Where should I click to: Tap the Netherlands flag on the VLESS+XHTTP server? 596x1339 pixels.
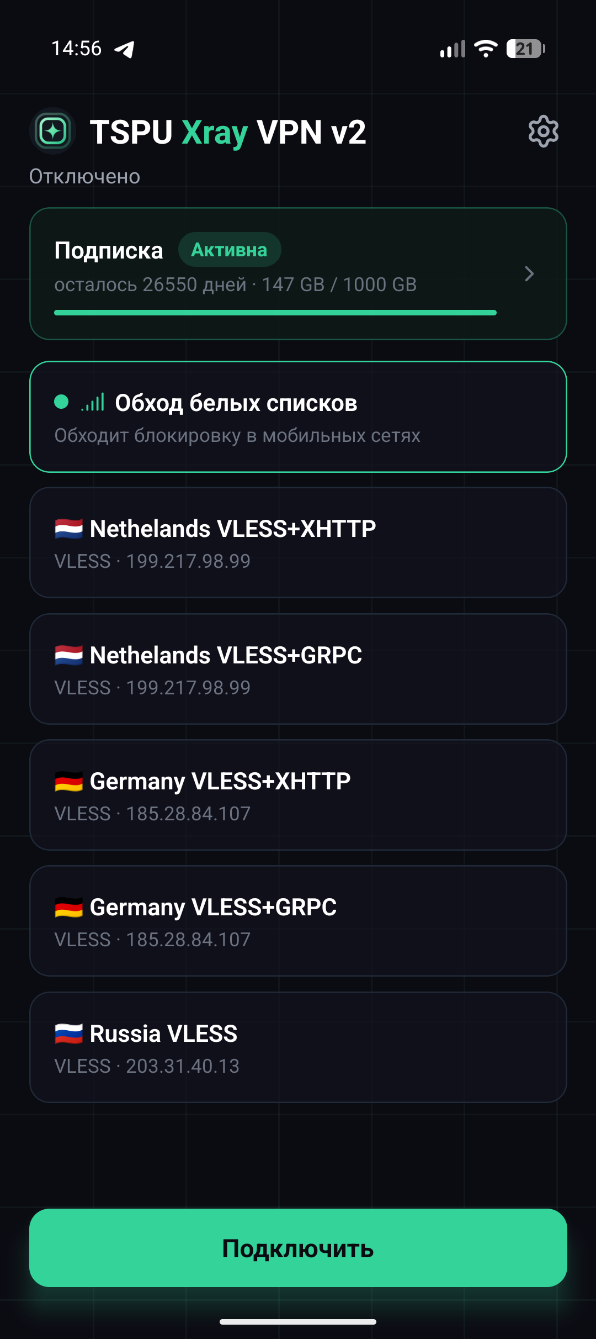tap(68, 529)
